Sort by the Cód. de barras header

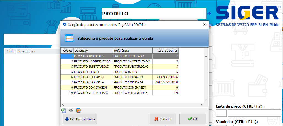click(166, 51)
